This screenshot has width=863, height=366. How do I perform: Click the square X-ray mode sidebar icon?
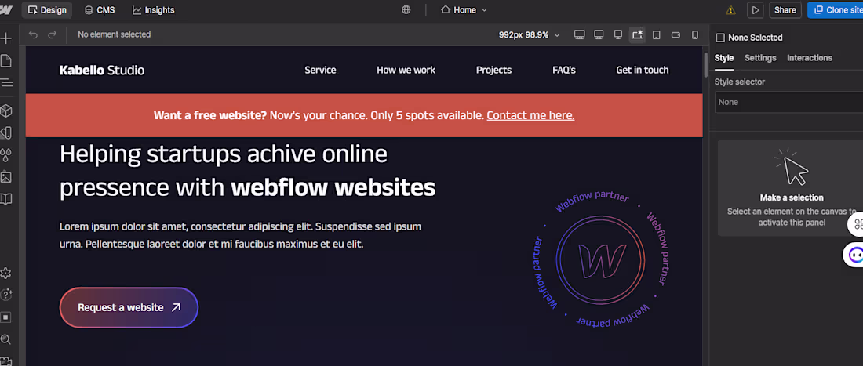pos(5,317)
